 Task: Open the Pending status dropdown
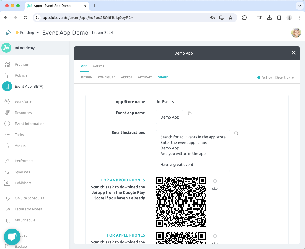coord(27,33)
